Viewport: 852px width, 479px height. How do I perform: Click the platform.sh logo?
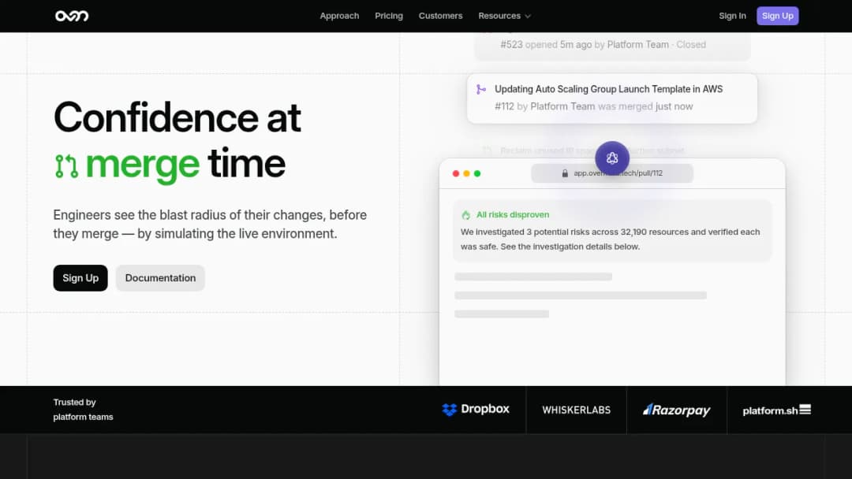click(x=776, y=410)
